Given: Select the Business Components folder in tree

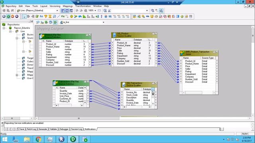Looking at the screenshot, I should [x=27, y=35].
